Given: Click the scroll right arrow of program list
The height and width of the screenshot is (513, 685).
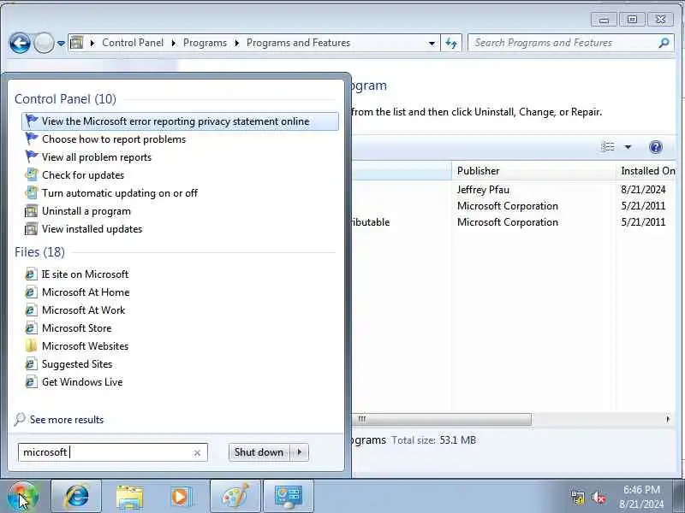Looking at the screenshot, I should [668, 419].
